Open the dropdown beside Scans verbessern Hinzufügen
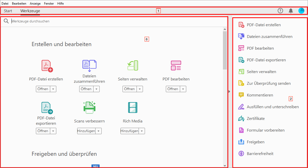 click(99, 131)
